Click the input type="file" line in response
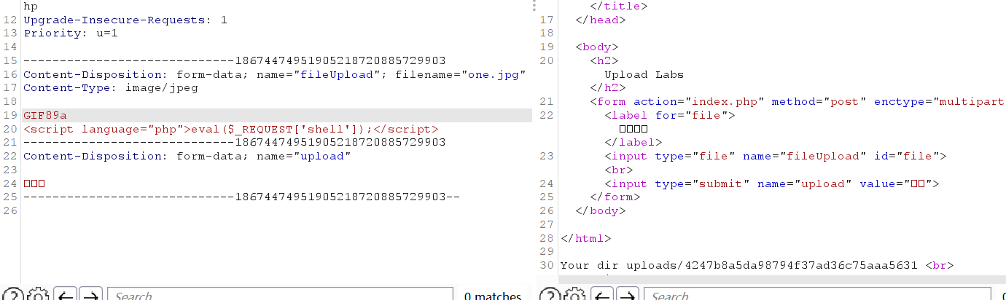The height and width of the screenshot is (300, 1006). pyautogui.click(x=776, y=156)
